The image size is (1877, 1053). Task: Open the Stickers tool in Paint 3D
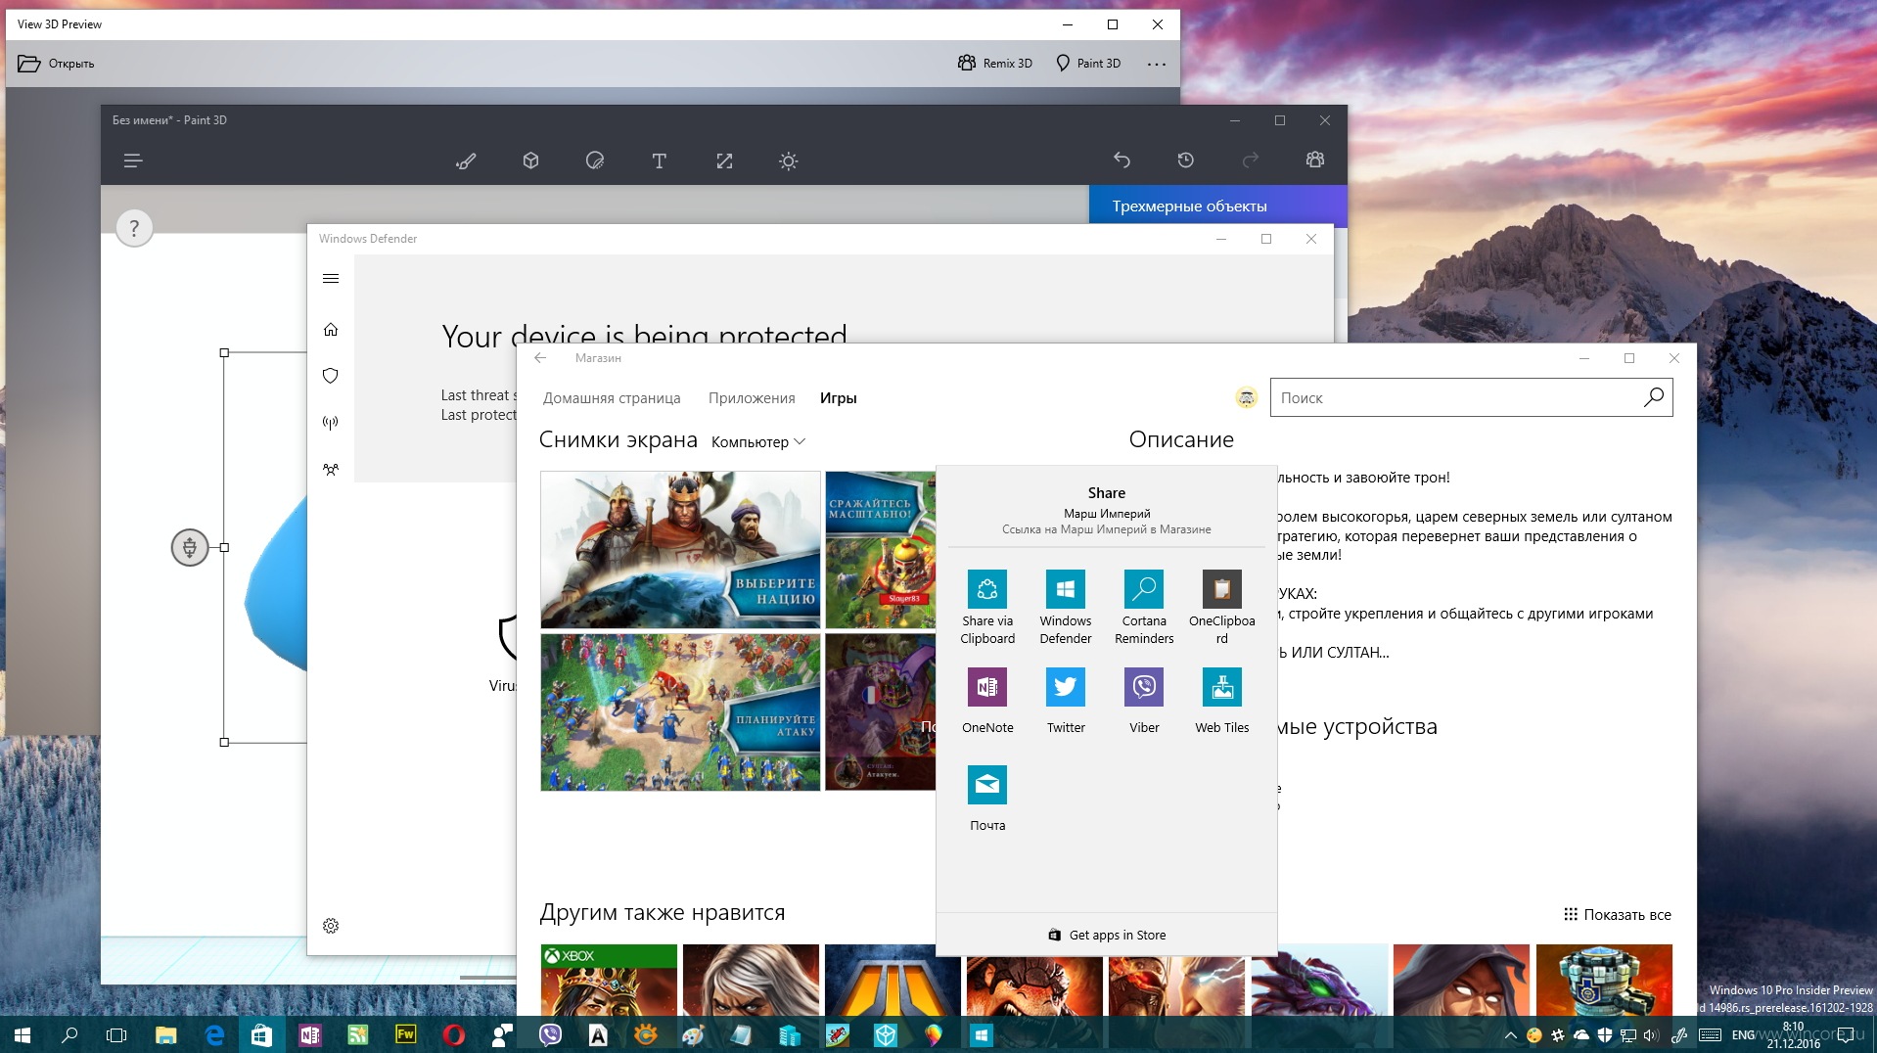[x=595, y=160]
